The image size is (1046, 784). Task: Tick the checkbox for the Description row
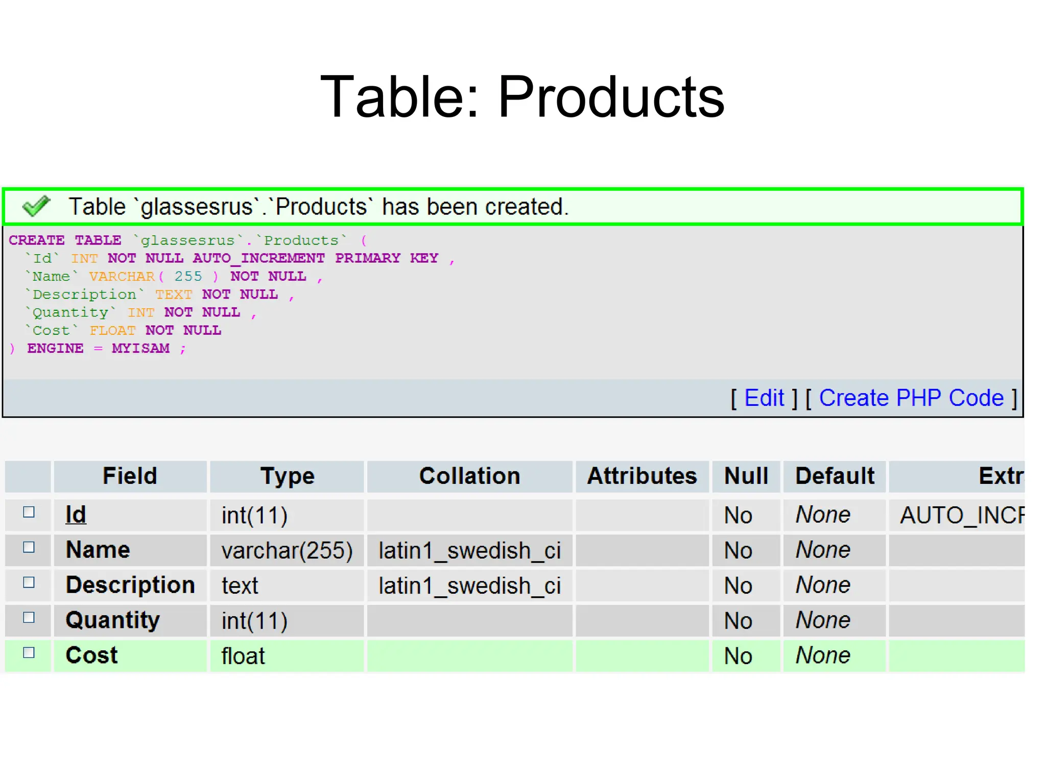29,582
